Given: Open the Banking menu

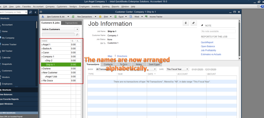Looking at the screenshot, I should (x=106, y=7).
